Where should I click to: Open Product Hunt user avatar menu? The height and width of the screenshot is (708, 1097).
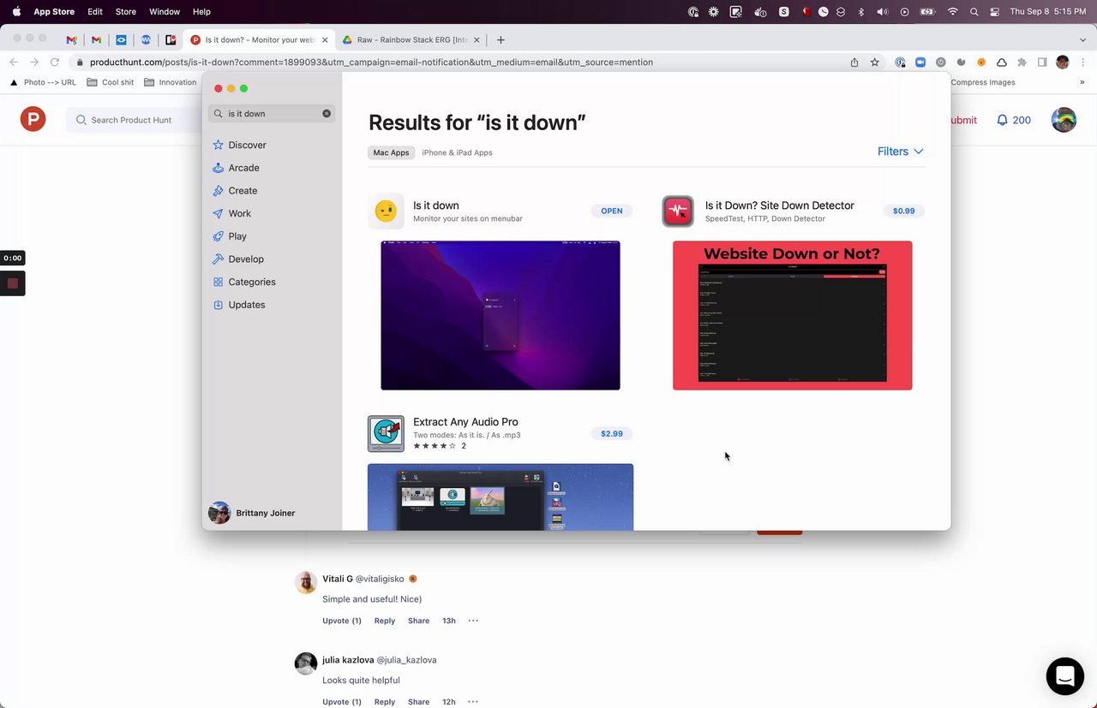coord(1064,120)
